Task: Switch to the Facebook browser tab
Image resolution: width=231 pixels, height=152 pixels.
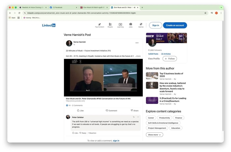Action: (x=63, y=7)
